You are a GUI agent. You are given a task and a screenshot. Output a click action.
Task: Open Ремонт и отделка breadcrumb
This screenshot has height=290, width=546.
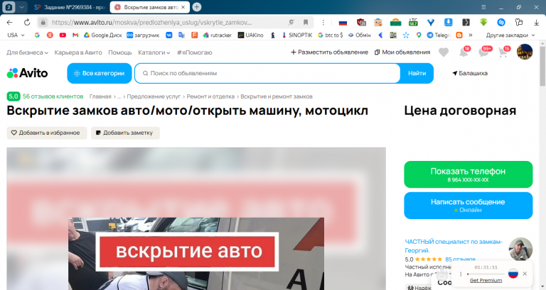210,96
